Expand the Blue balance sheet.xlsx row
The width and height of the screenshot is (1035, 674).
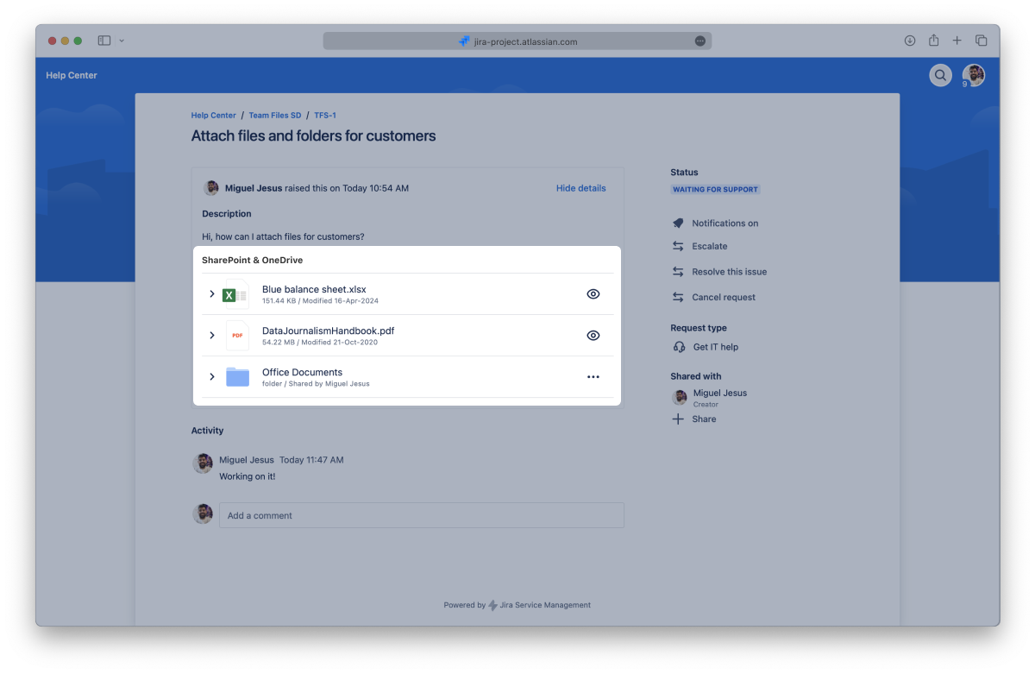point(212,294)
